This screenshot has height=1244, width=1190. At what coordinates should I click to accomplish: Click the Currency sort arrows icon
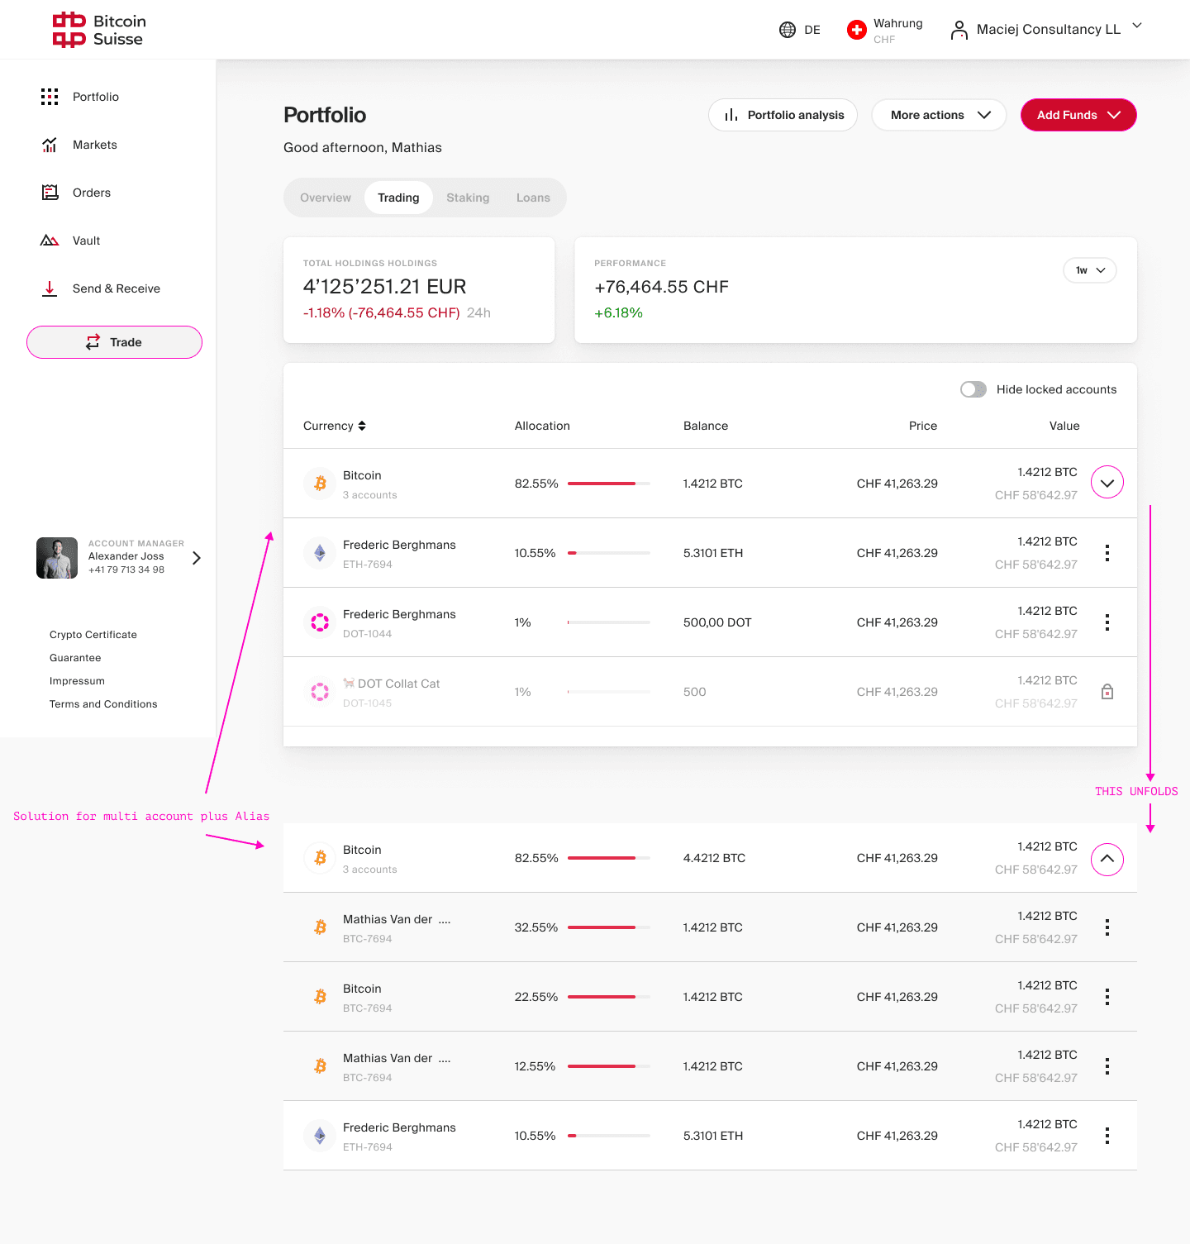pos(362,426)
